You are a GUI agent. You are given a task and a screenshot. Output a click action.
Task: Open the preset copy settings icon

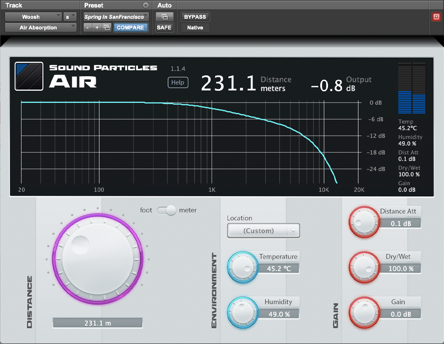pos(107,27)
